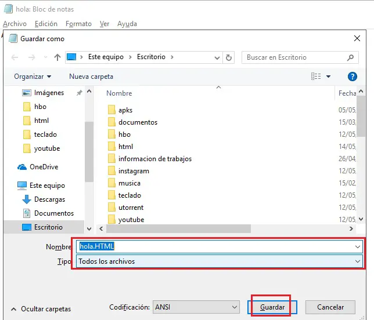Screen dimensions: 374x320
Task: Open Archivo menu in Bloc de notas
Action: coord(15,24)
